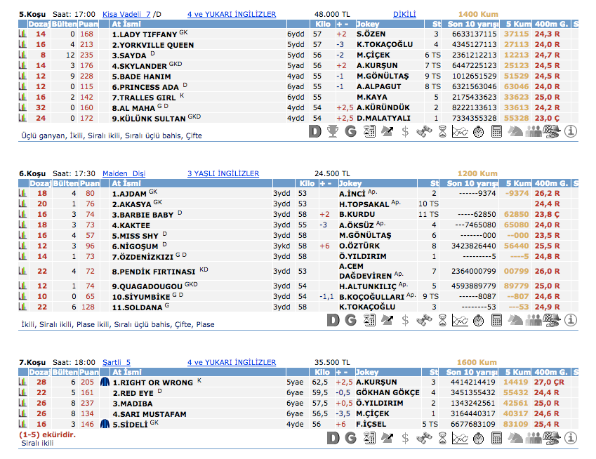This screenshot has height=459, width=596.
Task: Click the large D icon under race 7
Action: 333,438
